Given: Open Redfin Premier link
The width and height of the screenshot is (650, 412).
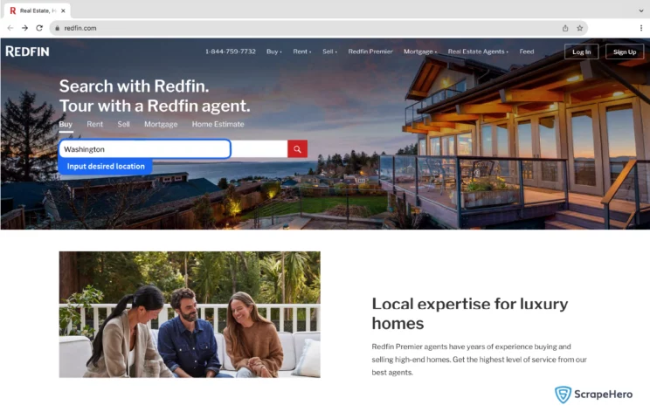Looking at the screenshot, I should click(370, 51).
